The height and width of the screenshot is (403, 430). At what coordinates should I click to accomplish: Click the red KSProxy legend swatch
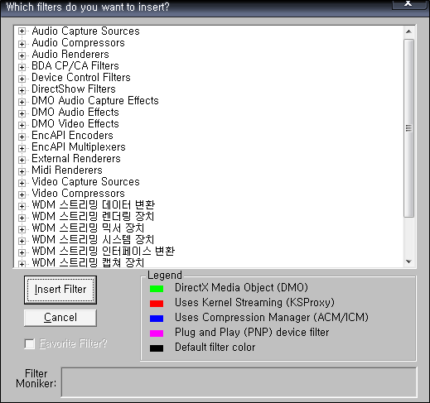(157, 304)
